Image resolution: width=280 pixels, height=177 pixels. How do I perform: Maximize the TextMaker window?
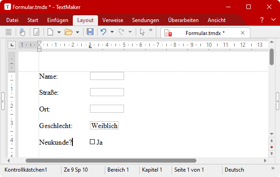point(249,7)
